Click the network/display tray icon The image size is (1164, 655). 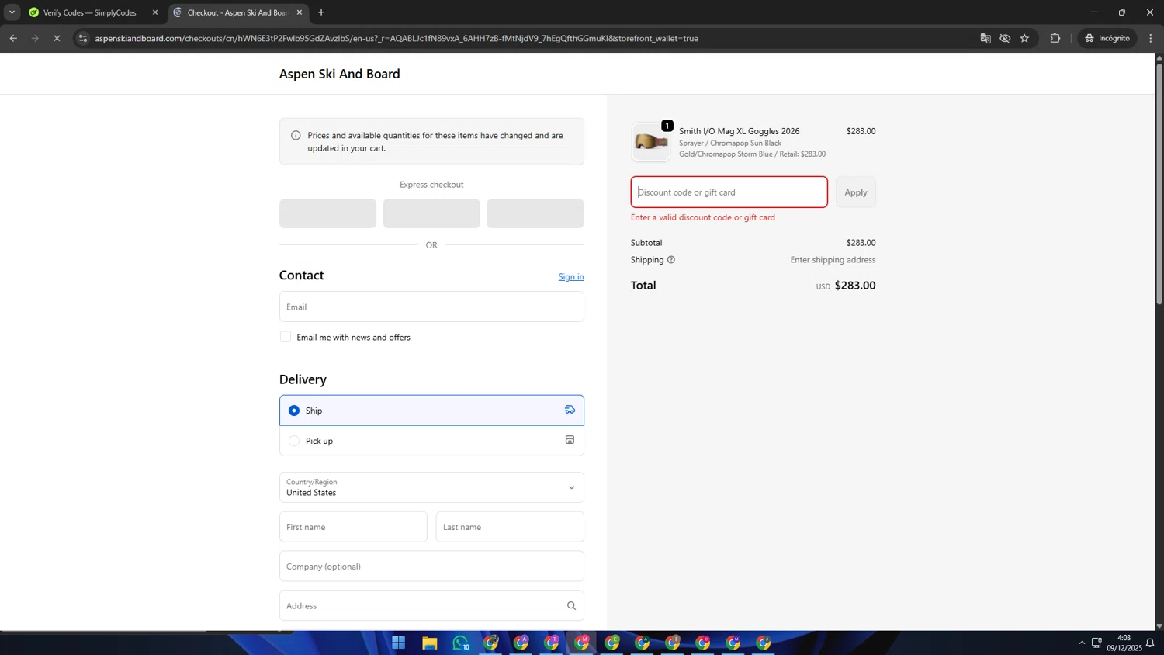(1096, 643)
